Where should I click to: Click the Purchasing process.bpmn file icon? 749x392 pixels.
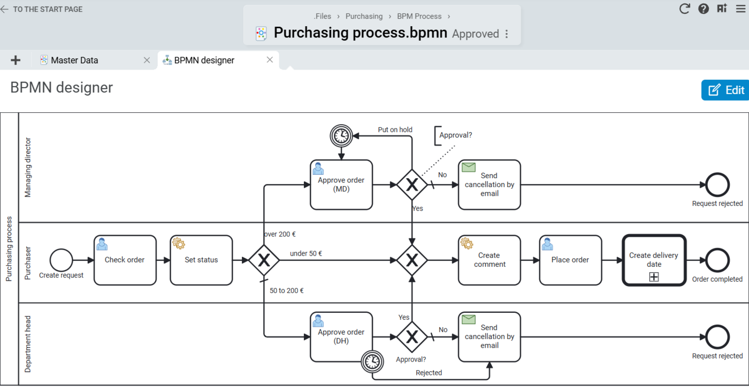click(x=261, y=34)
